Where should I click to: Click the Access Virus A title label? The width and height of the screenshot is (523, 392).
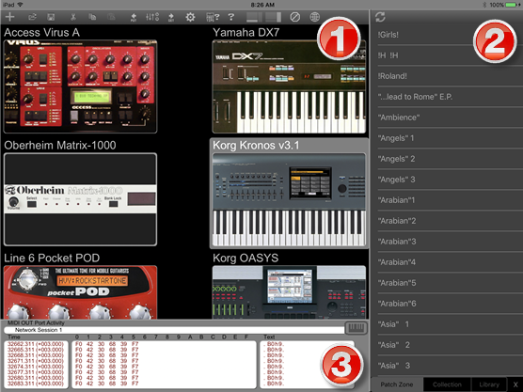pyautogui.click(x=41, y=32)
